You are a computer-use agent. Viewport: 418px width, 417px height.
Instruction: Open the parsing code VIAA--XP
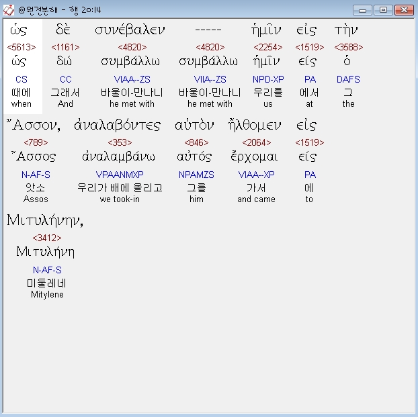click(257, 175)
